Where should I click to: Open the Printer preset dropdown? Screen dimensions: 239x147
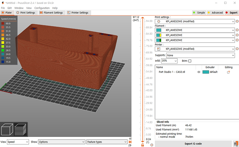[x=195, y=49]
